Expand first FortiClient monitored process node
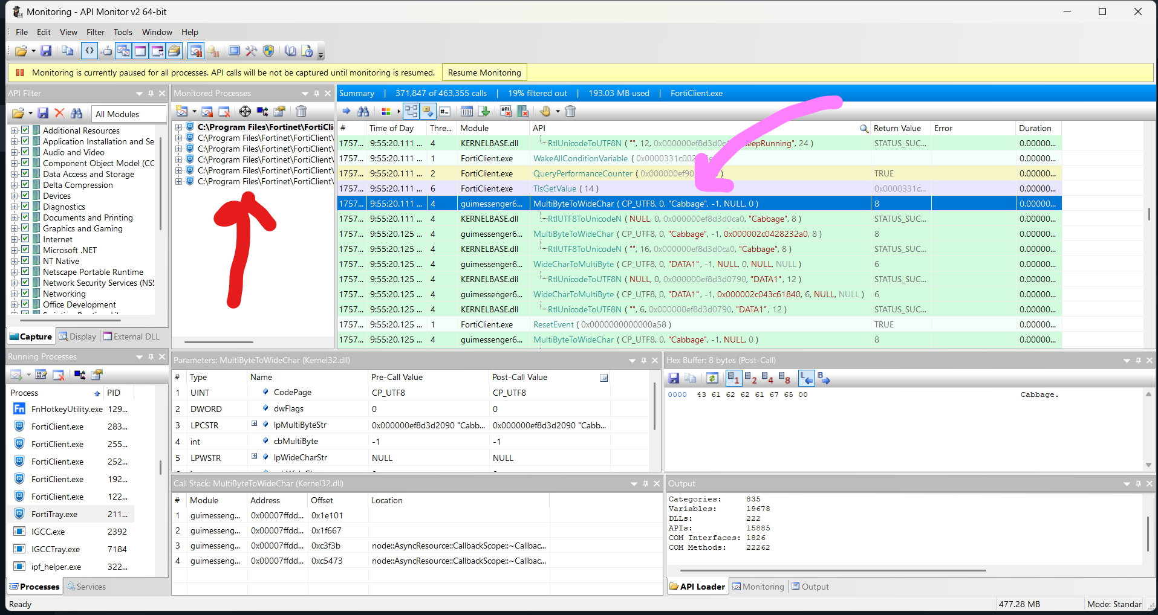Image resolution: width=1158 pixels, height=615 pixels. point(179,127)
